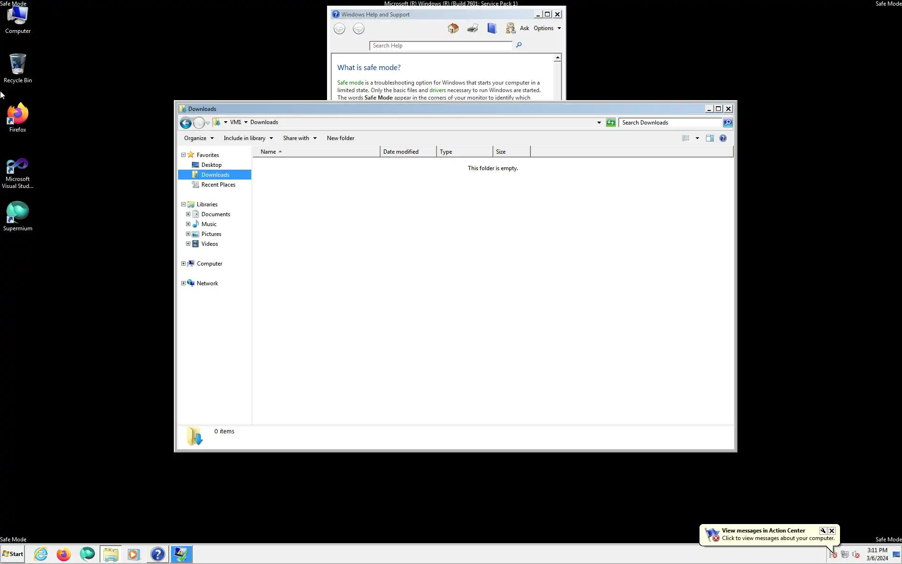Open Supermium from the taskbar

click(x=87, y=554)
